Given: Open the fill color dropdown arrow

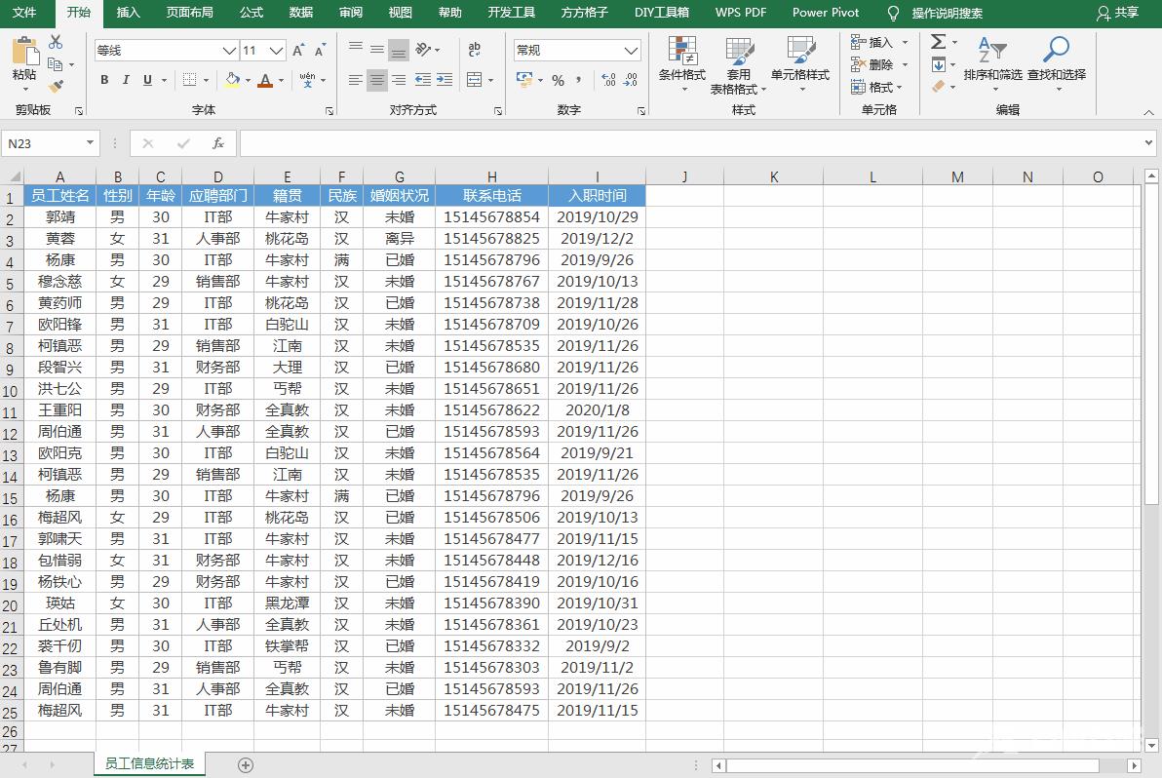Looking at the screenshot, I should [x=247, y=79].
